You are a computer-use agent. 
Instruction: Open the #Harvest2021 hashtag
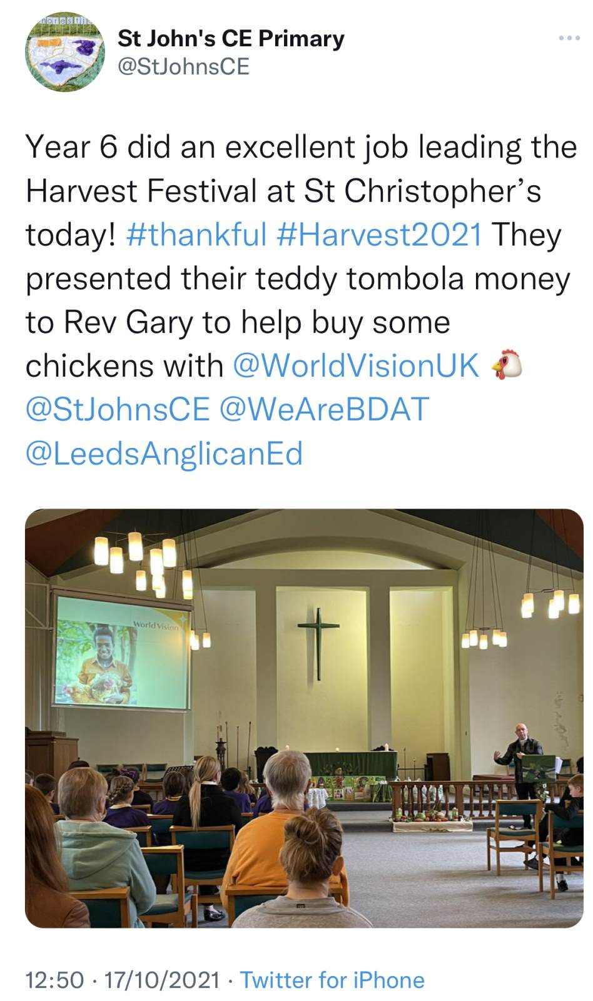tap(378, 235)
